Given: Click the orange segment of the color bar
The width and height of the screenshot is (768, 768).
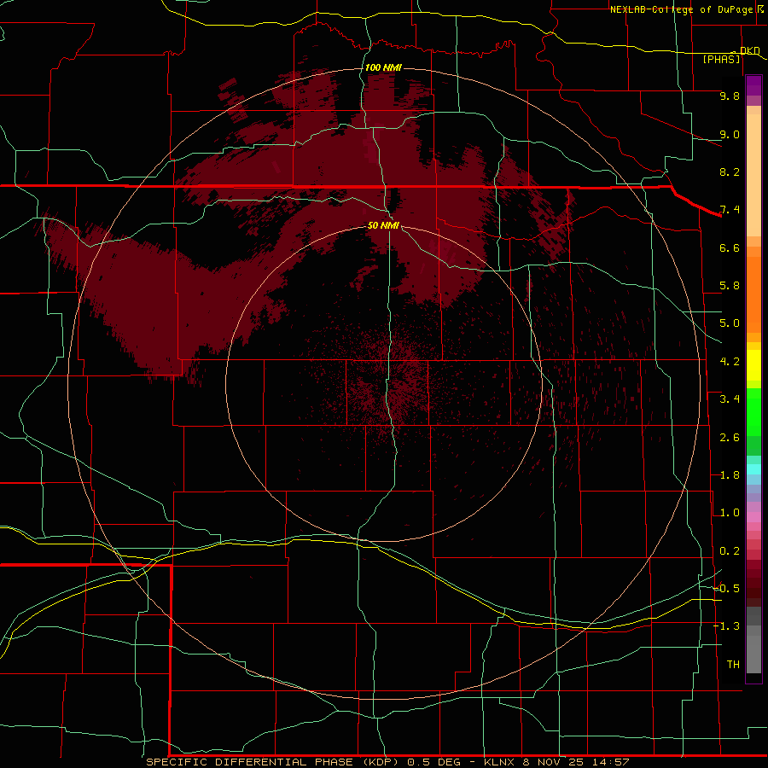Looking at the screenshot, I should pyautogui.click(x=753, y=294).
